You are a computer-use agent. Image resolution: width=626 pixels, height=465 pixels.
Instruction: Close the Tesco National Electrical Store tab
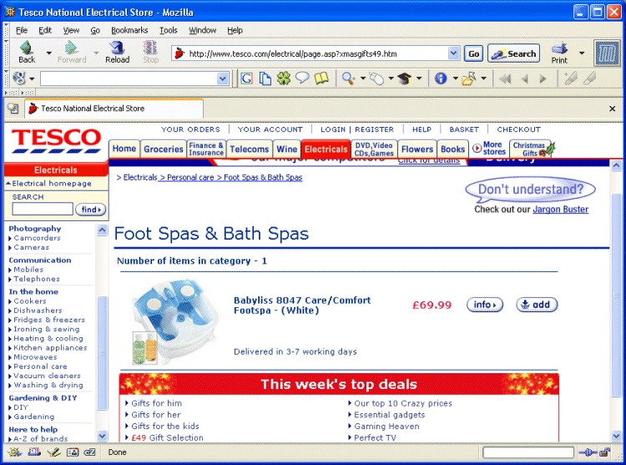point(612,109)
